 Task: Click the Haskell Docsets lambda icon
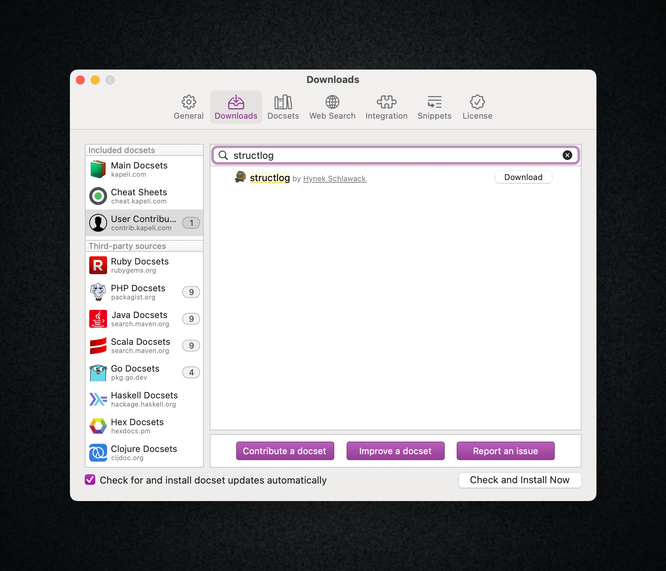[98, 399]
